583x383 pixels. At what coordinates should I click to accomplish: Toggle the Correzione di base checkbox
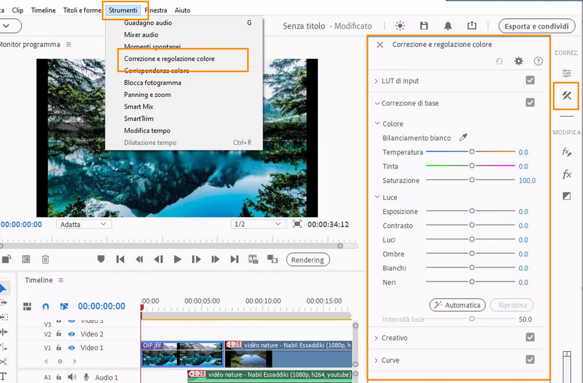coord(530,102)
